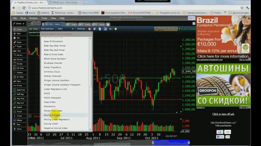Open a new chart tab
Viewport: 261px width, 146px height.
point(108,24)
